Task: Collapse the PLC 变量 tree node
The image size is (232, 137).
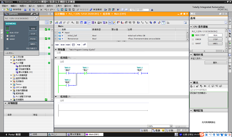Action: click(11, 63)
